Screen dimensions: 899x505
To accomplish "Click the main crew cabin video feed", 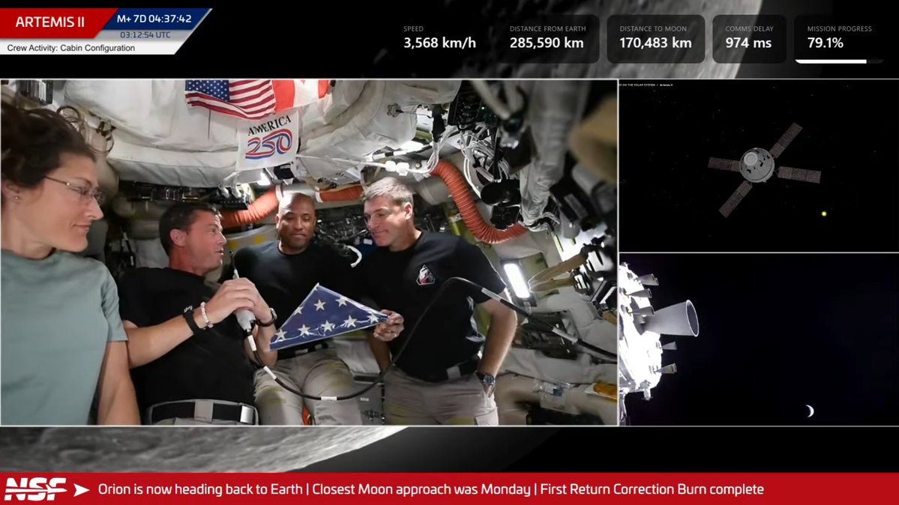I will pos(309,252).
